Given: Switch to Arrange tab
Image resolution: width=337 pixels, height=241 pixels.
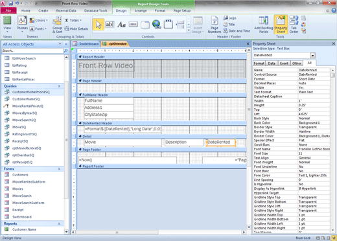Looking at the screenshot, I should [141, 10].
